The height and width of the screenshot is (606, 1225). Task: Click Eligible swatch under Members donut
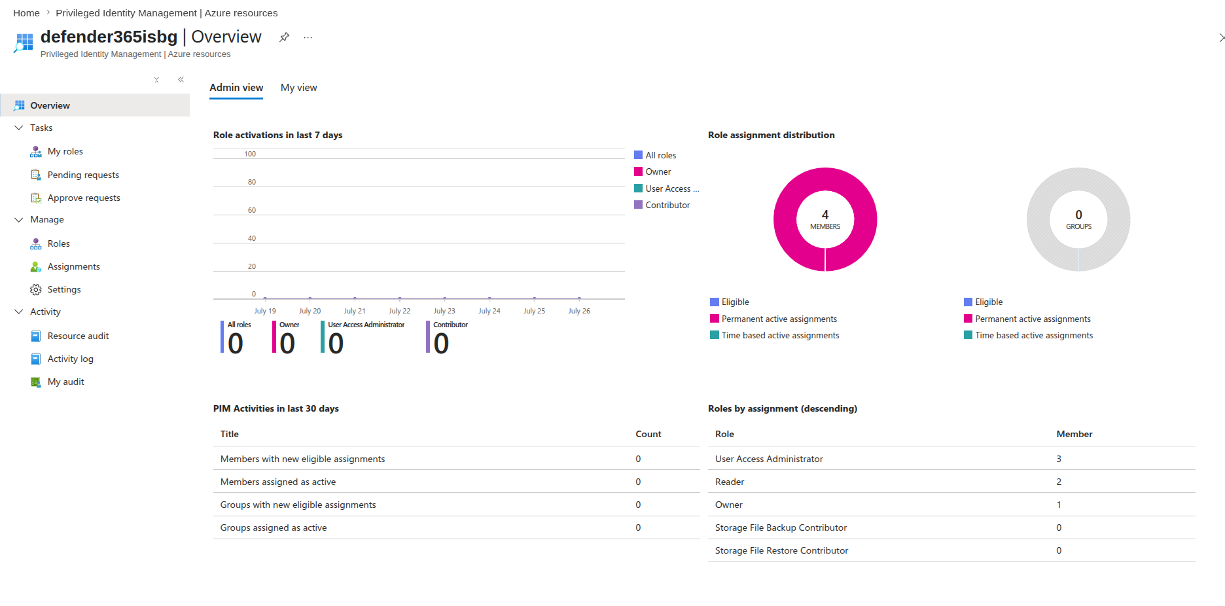coord(715,302)
